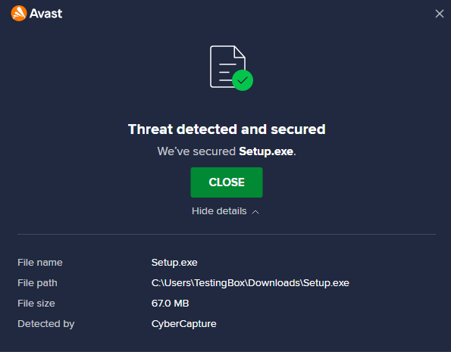The image size is (451, 352).
Task: Click the 'File name' label
Action: (40, 263)
